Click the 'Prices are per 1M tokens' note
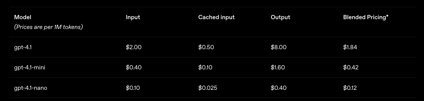 tap(48, 27)
